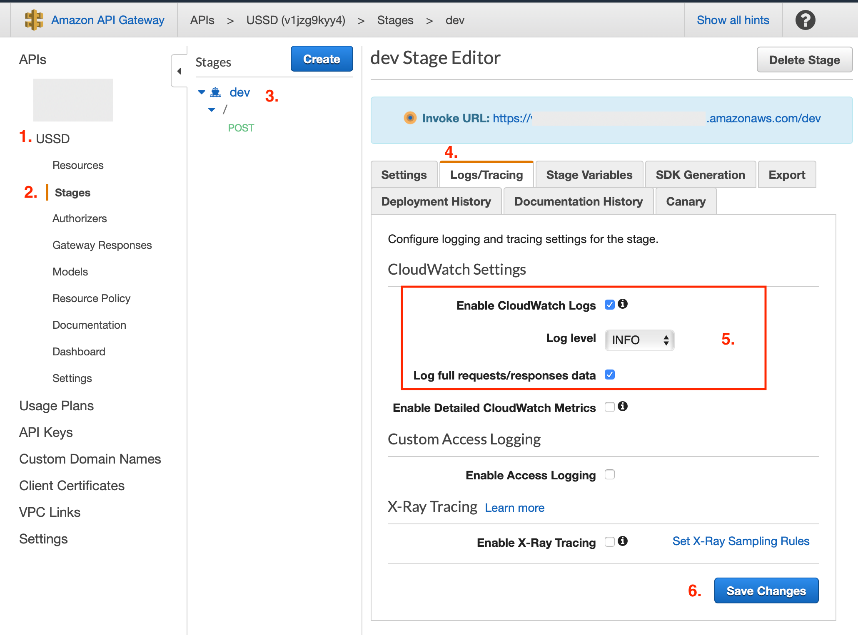Click the Save Changes button
This screenshot has width=858, height=635.
(766, 590)
